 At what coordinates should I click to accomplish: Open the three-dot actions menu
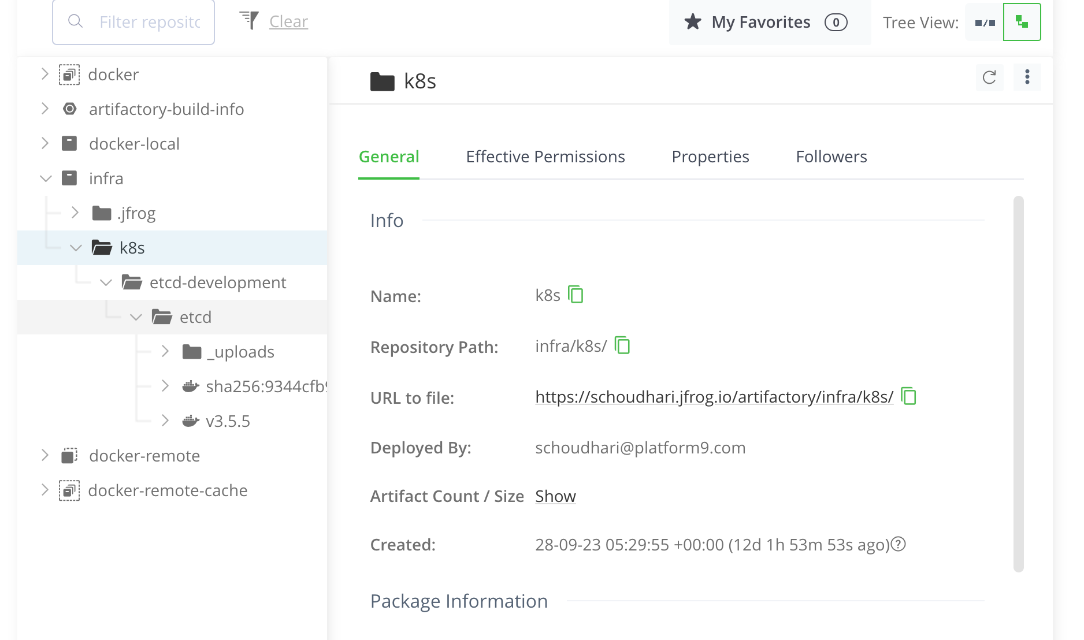click(1027, 77)
